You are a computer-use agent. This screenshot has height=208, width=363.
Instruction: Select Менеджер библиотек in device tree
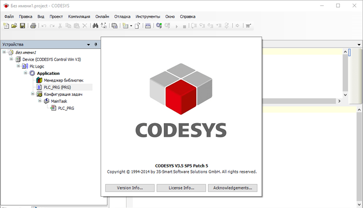(x=63, y=80)
